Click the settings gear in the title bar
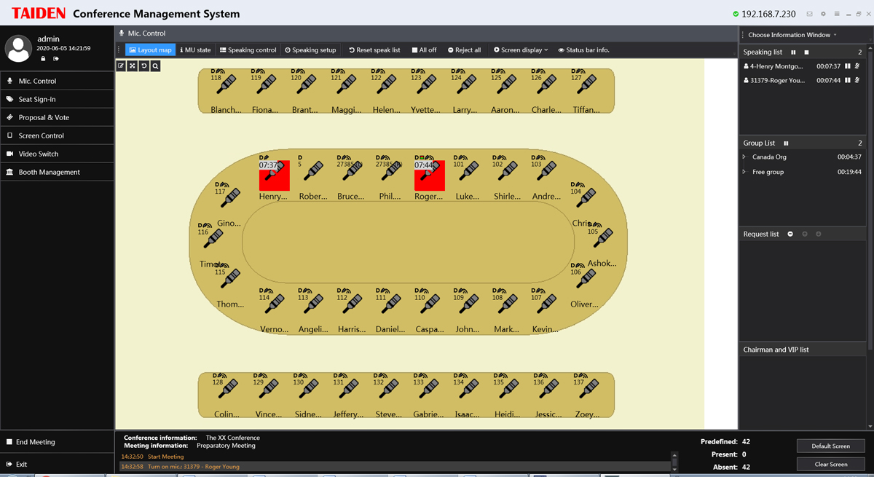The height and width of the screenshot is (477, 874). (x=823, y=14)
